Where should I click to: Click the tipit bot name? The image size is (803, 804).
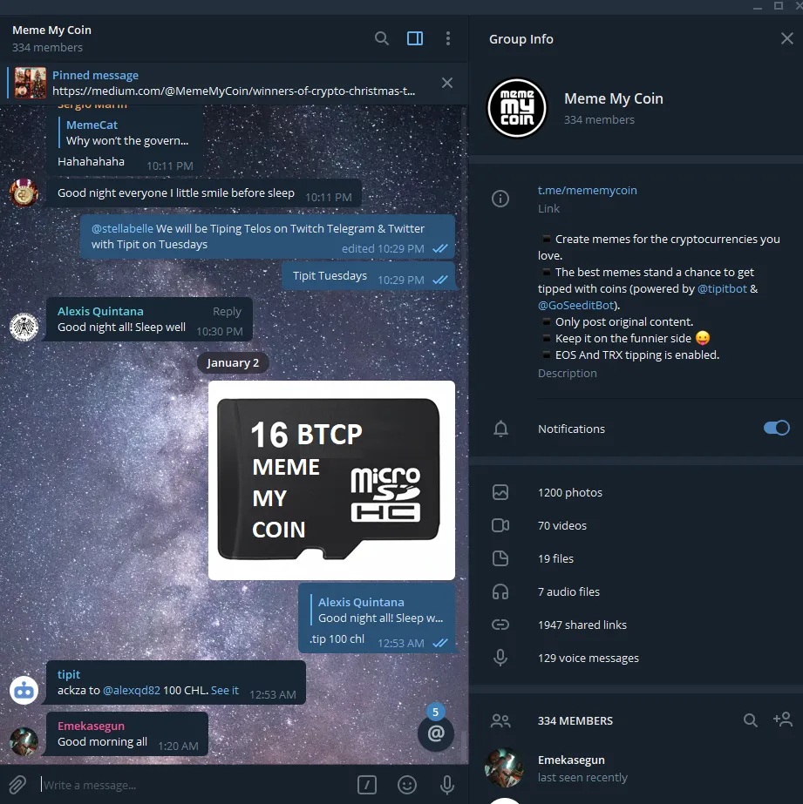[x=69, y=674]
